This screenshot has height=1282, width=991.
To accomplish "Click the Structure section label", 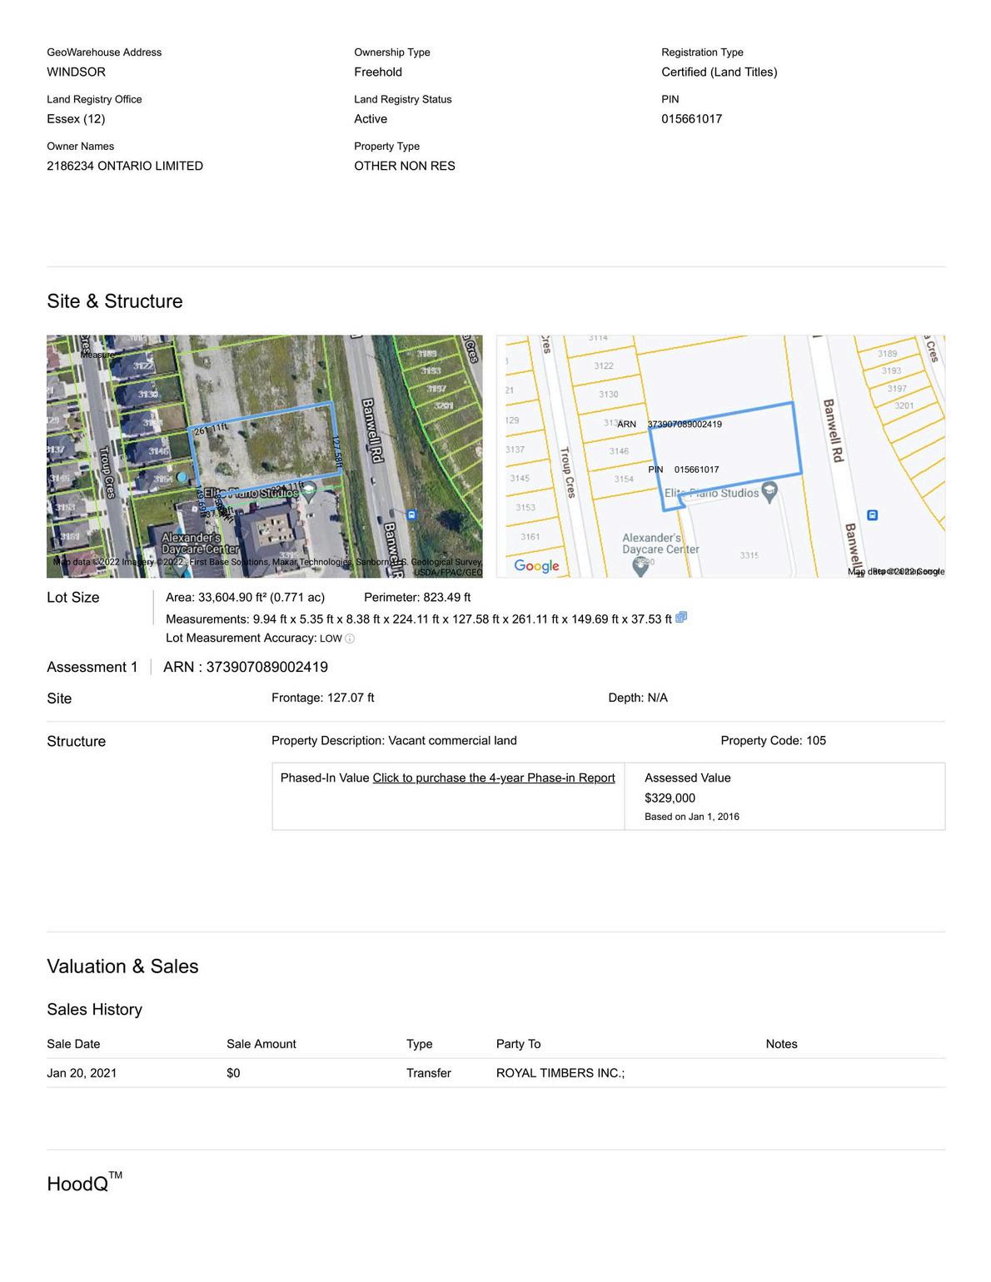I will pos(77,742).
